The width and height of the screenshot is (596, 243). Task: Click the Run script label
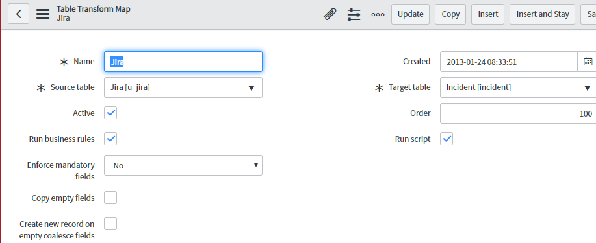[413, 139]
